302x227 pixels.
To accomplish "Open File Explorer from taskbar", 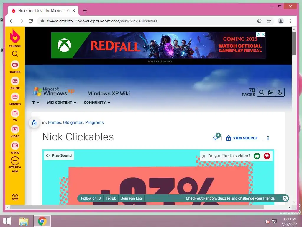I will [x=24, y=221].
